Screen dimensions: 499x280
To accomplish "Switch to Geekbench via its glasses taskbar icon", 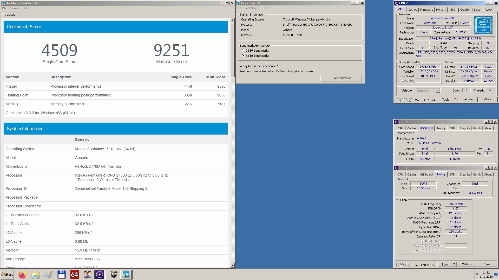I will (x=126, y=275).
